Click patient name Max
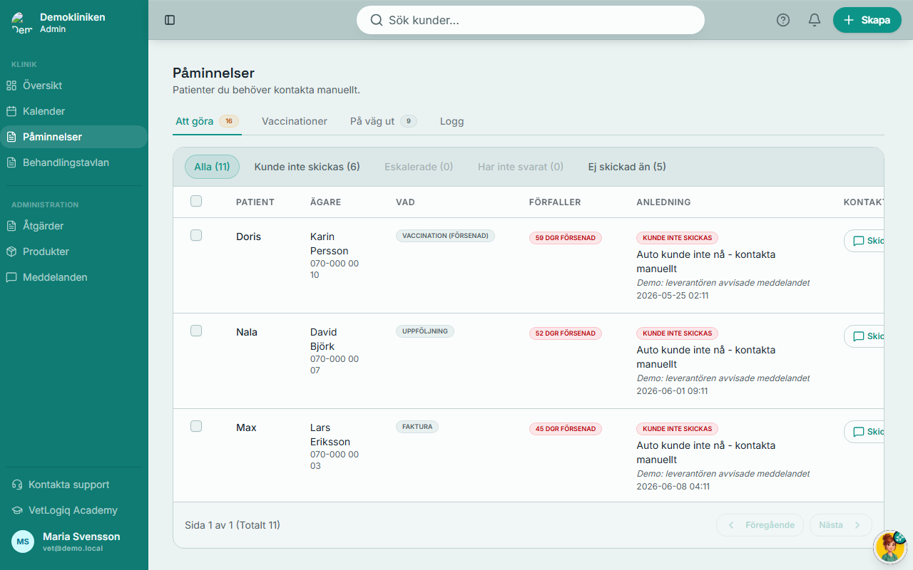The width and height of the screenshot is (913, 570). pos(246,427)
